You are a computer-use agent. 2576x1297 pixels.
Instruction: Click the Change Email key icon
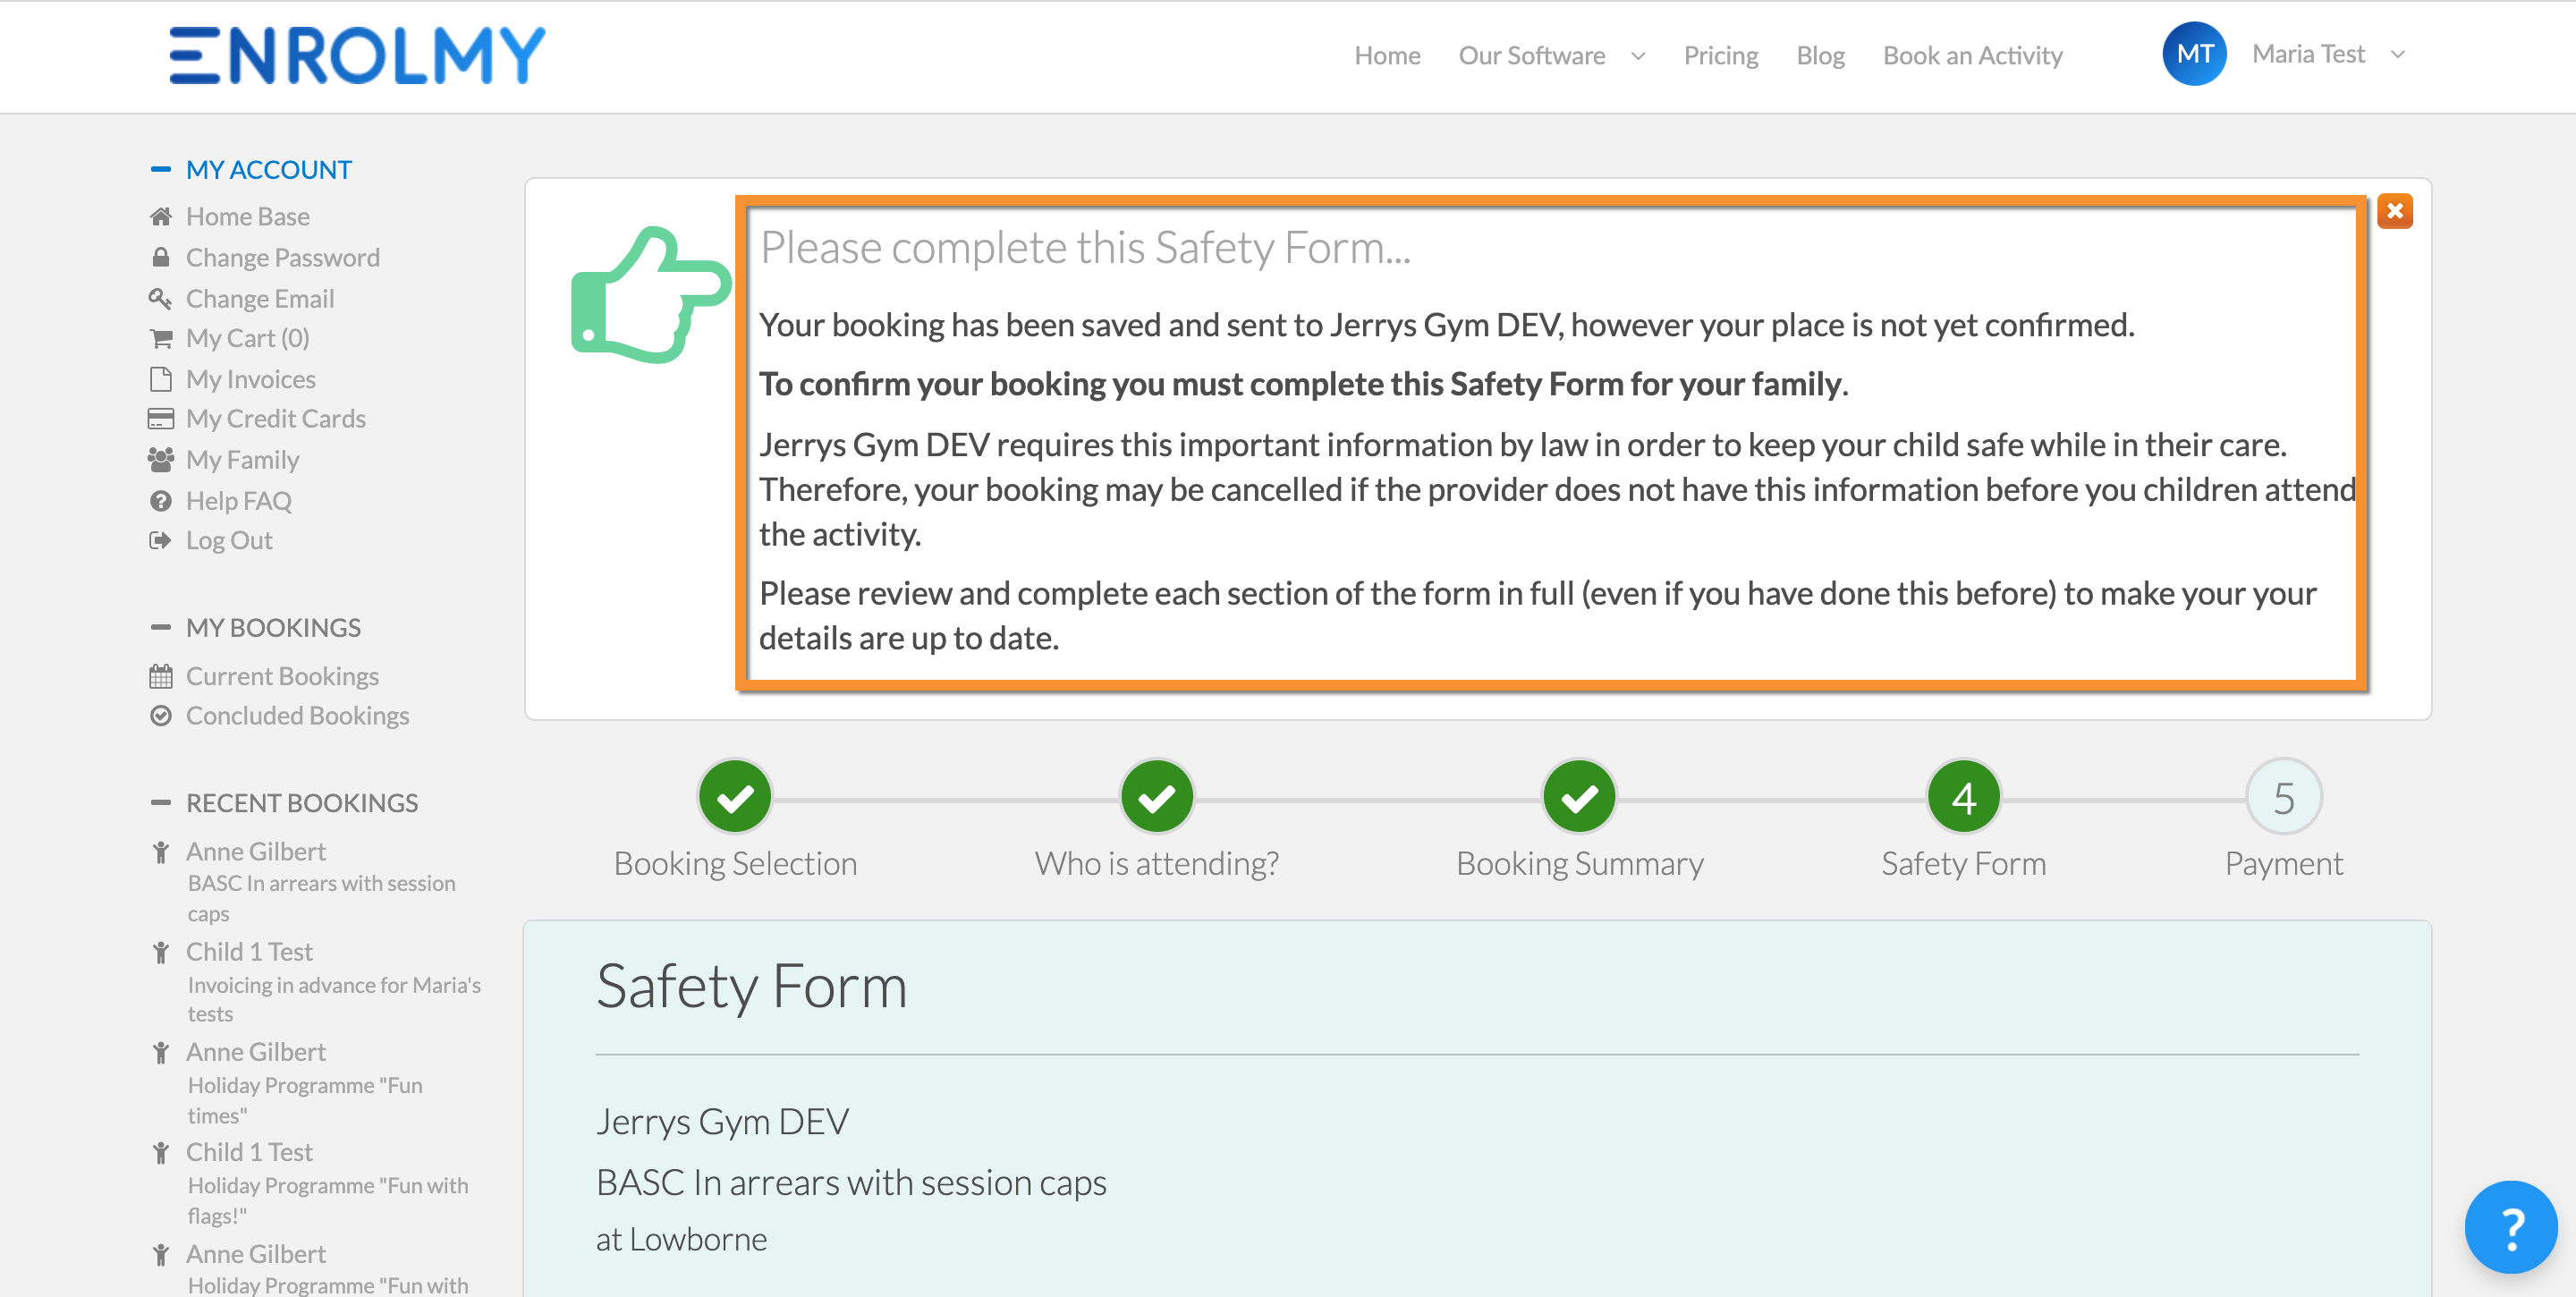160,298
